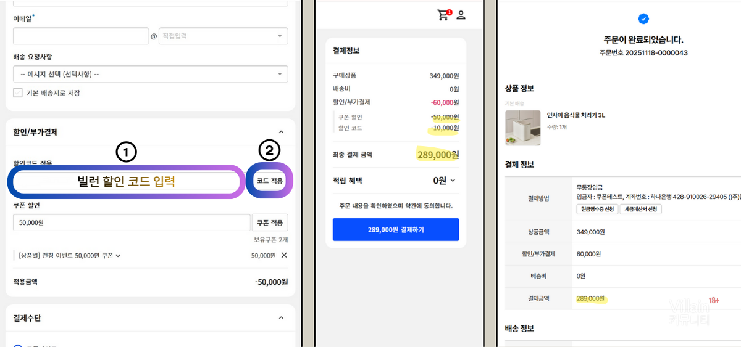The height and width of the screenshot is (347, 741).
Task: Expand the 적립 혜택 0원 chevron
Action: [x=453, y=181]
